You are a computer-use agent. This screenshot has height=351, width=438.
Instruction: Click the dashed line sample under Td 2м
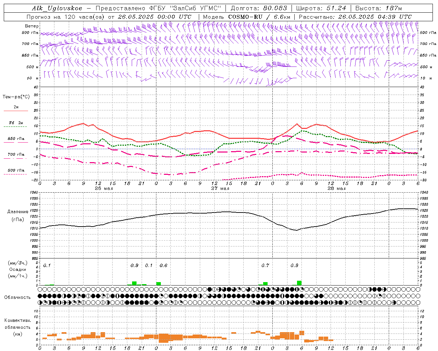(x=15, y=127)
